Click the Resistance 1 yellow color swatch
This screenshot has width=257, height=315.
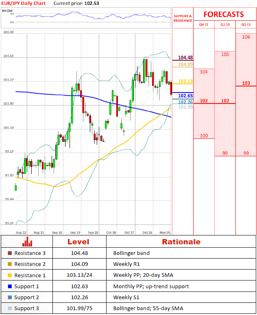coord(10,275)
